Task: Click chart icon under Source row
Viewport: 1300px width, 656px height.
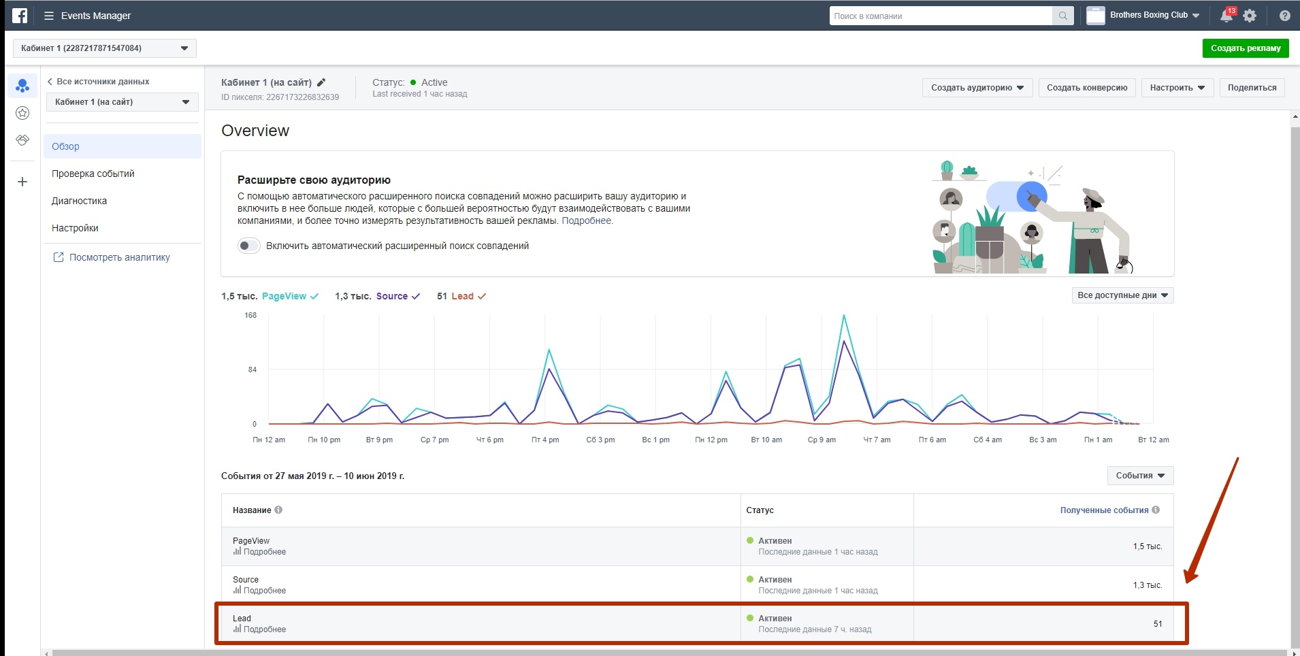Action: 237,590
